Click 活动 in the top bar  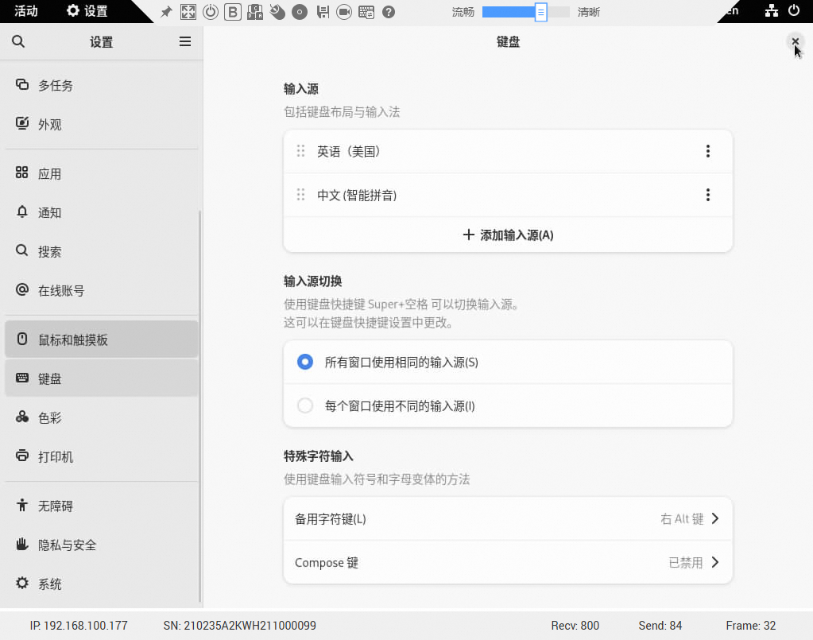26,11
